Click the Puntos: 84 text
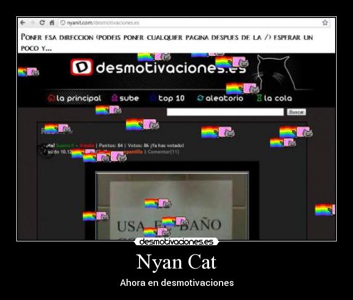The height and width of the screenshot is (300, 353). pos(111,145)
